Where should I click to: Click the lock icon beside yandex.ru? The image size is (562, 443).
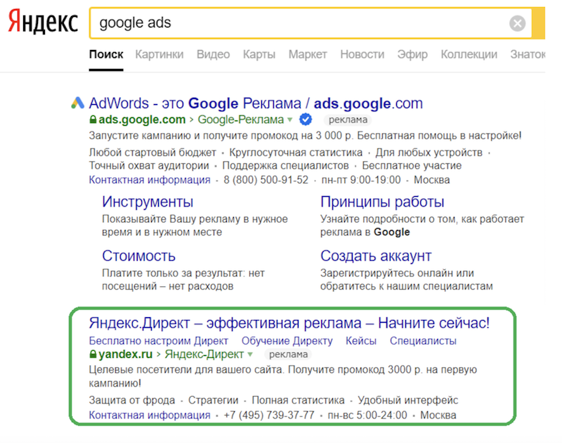pyautogui.click(x=93, y=354)
